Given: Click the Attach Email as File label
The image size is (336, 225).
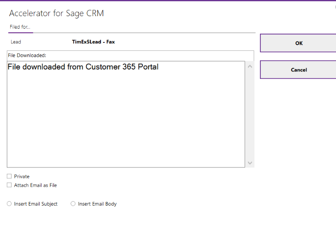Looking at the screenshot, I should [35, 185].
